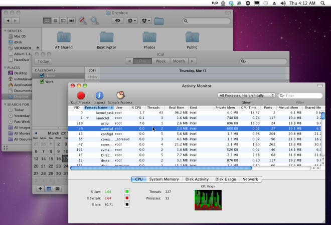Switch to Disk Activity tab

[x=197, y=179]
